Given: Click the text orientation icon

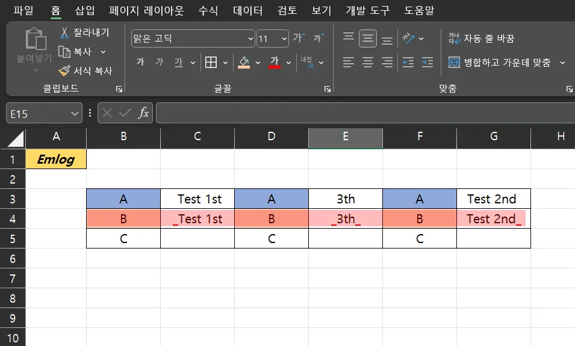Looking at the screenshot, I should coord(408,38).
